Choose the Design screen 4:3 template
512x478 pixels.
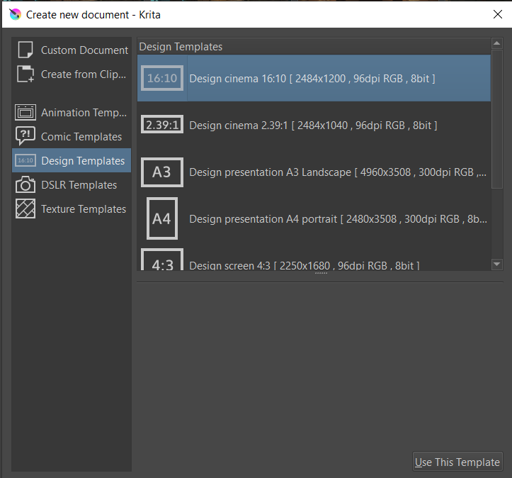click(x=305, y=265)
